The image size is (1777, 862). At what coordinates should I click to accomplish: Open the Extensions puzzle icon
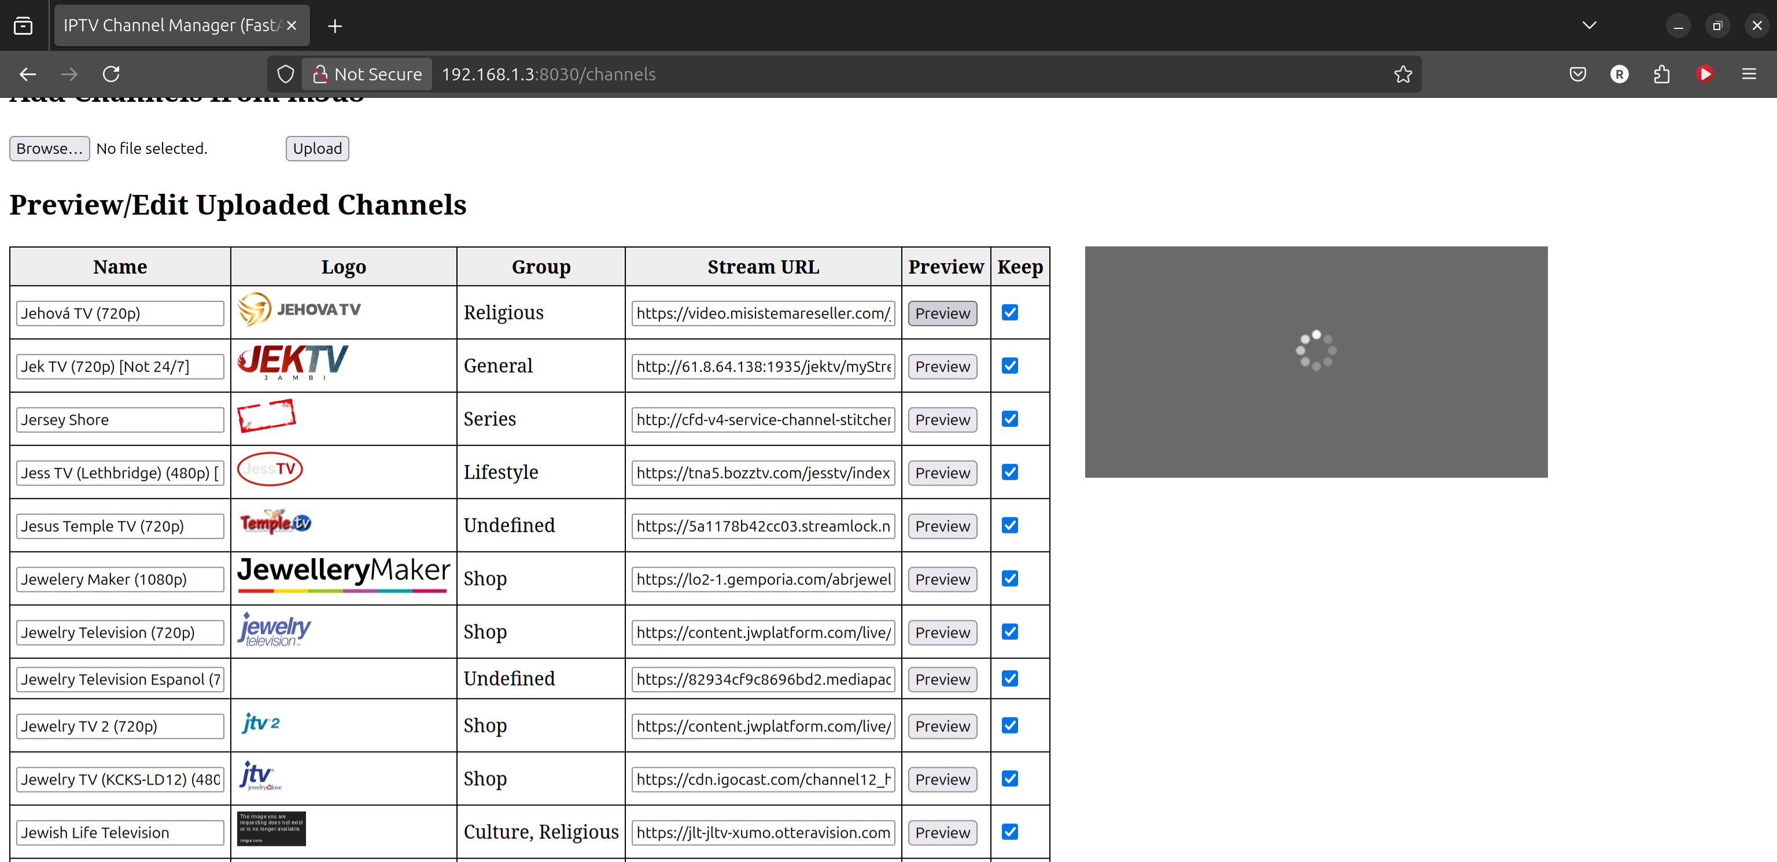[1661, 74]
